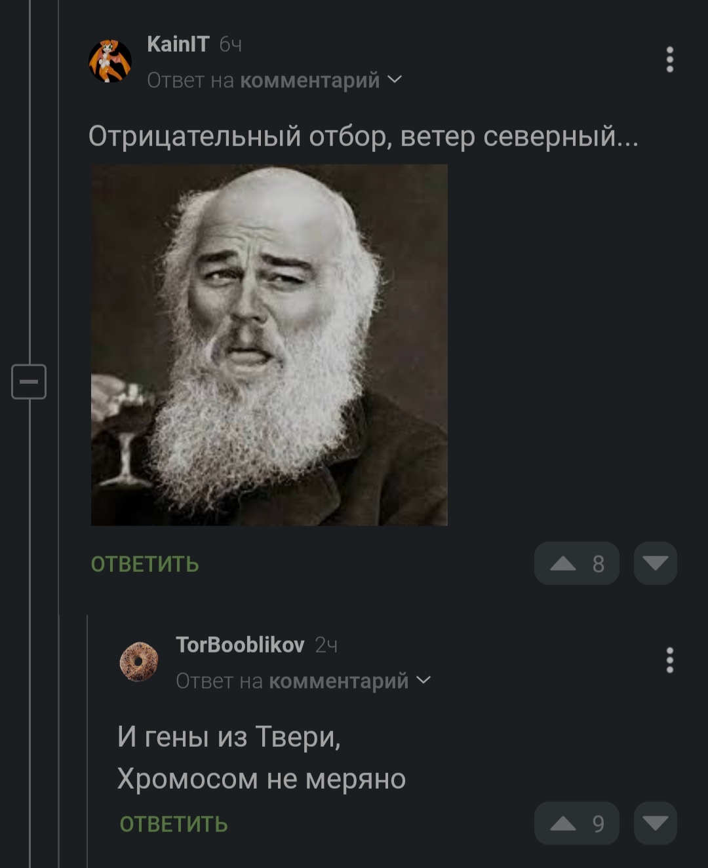Open the bearded old man image
This screenshot has width=708, height=868.
coord(269,345)
